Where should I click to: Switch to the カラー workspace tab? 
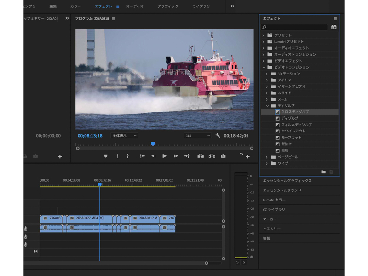coord(75,6)
